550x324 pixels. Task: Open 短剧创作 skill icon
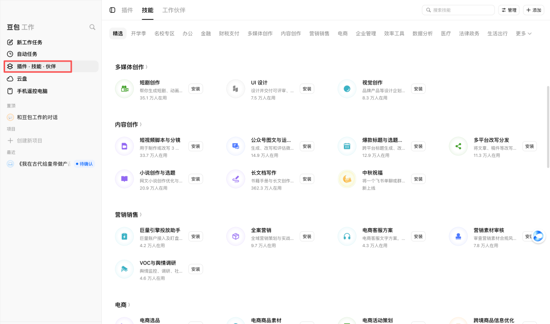pos(124,89)
